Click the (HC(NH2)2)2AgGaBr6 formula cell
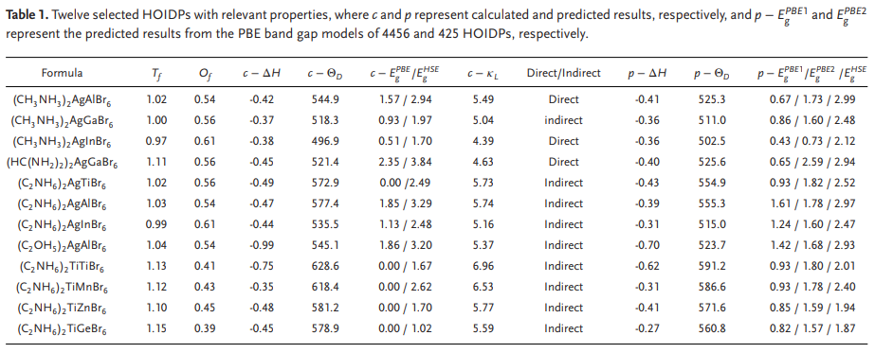Viewport: 875px width, 353px height. tap(62, 163)
